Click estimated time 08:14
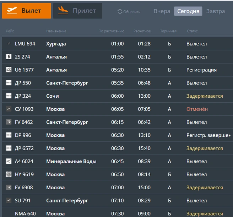Image resolution: width=233 pixels, height=217 pixels. (144, 174)
